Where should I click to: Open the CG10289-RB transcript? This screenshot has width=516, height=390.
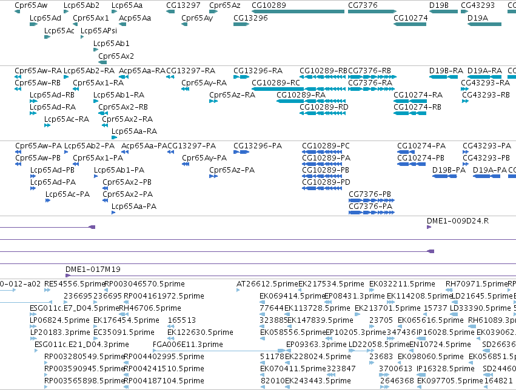[x=323, y=77]
